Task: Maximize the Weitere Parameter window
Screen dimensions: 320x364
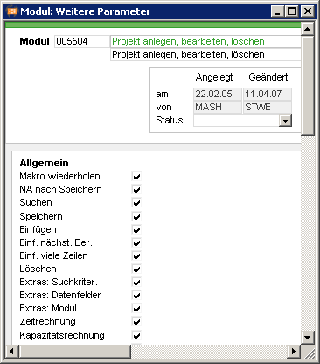Action: point(291,11)
